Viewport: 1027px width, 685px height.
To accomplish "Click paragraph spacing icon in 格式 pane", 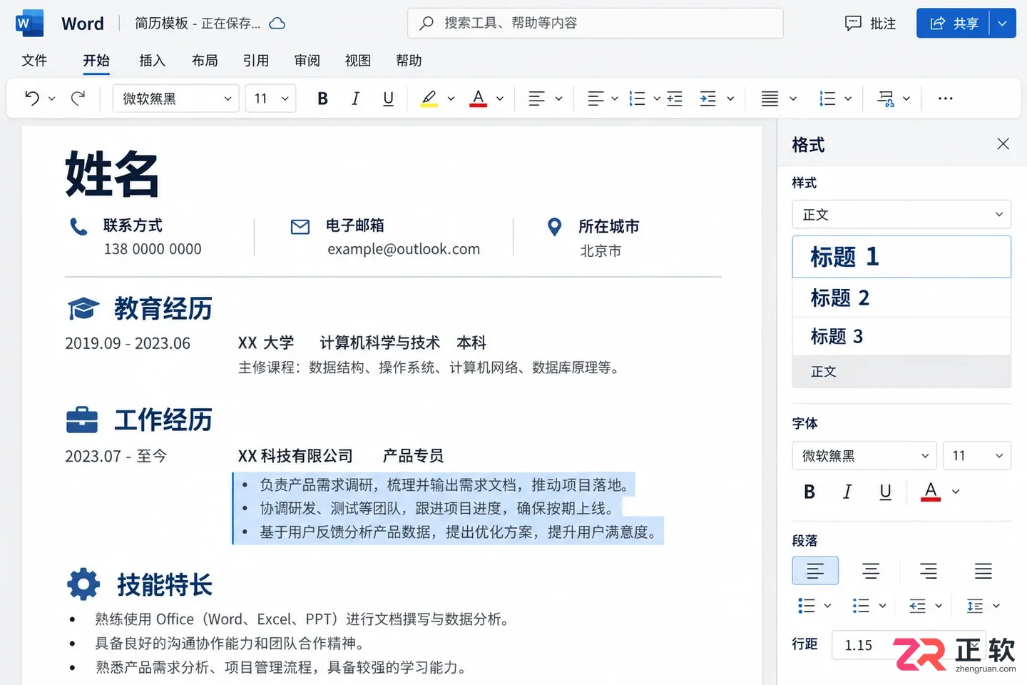I will click(x=974, y=606).
